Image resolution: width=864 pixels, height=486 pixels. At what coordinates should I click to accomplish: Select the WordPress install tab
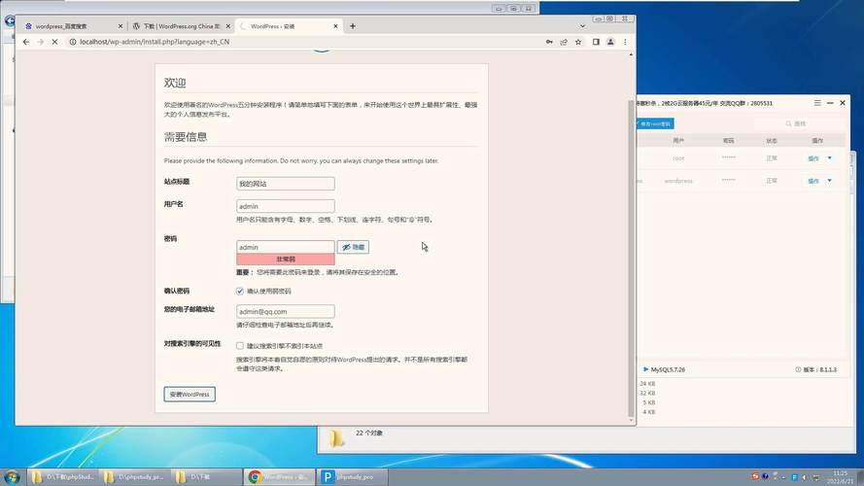click(x=287, y=26)
